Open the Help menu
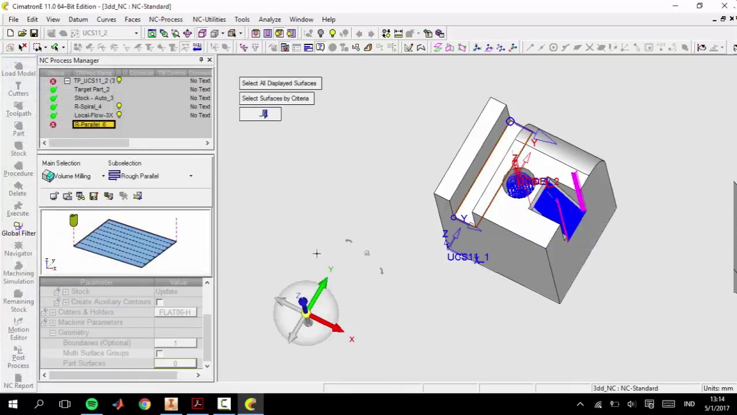737x415 pixels. [329, 20]
